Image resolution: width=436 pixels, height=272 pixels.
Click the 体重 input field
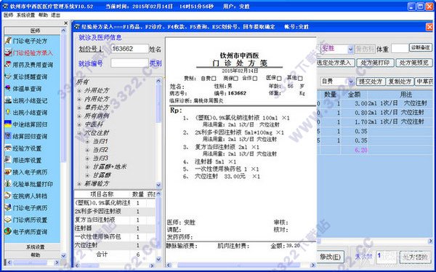point(400,49)
